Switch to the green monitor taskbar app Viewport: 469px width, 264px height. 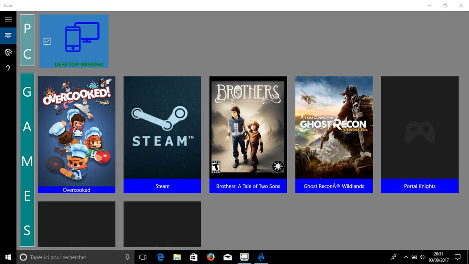pyautogui.click(x=244, y=257)
